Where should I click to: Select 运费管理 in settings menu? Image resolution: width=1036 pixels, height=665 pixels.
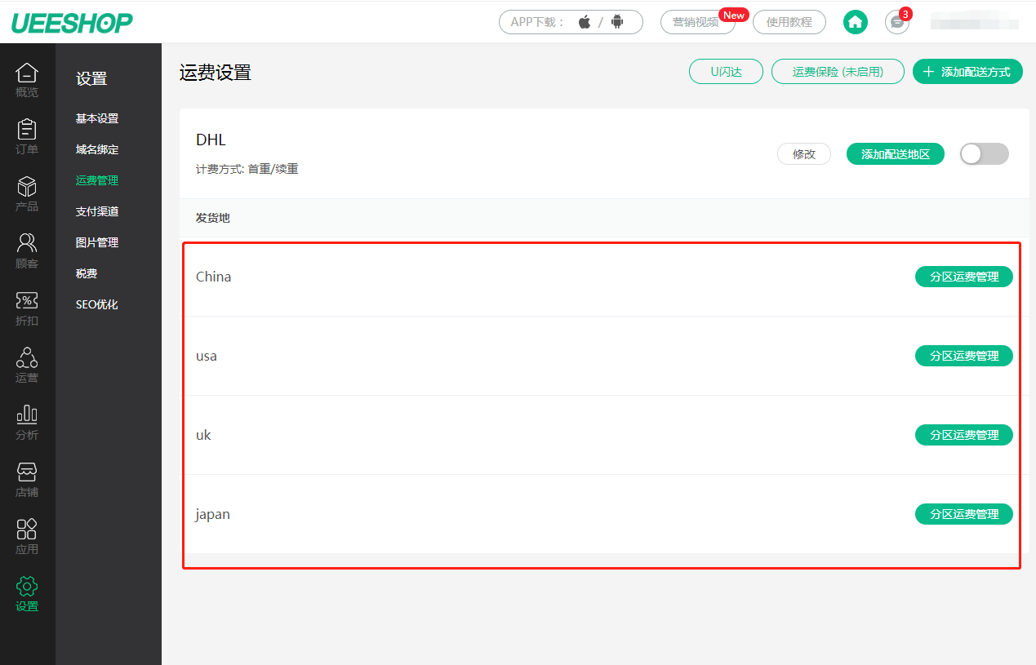[97, 180]
